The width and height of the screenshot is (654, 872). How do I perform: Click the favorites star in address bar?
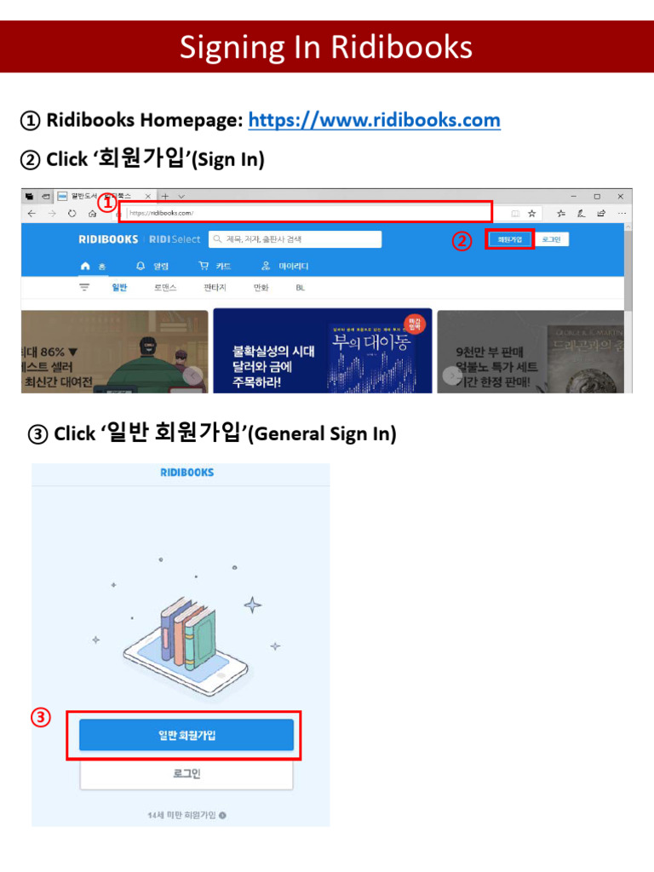tap(531, 214)
